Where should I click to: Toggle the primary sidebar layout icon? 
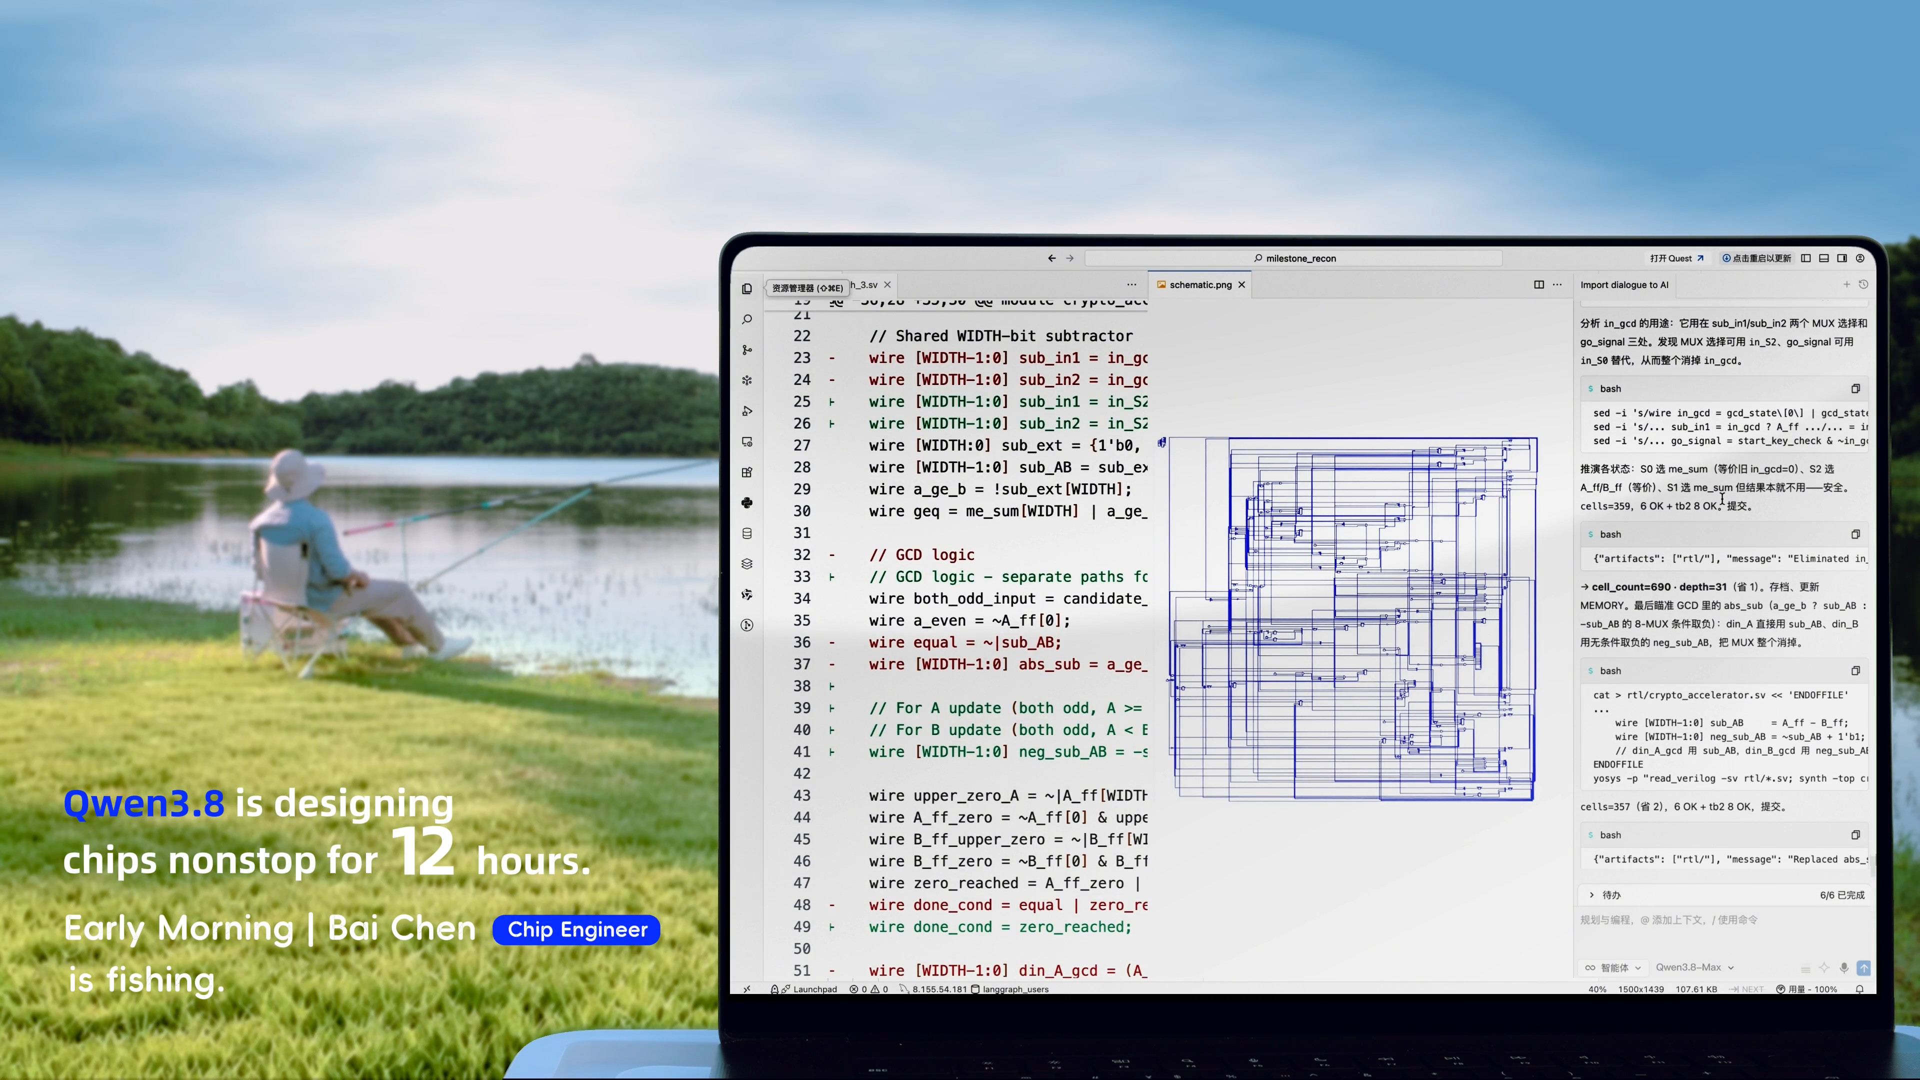click(1805, 258)
